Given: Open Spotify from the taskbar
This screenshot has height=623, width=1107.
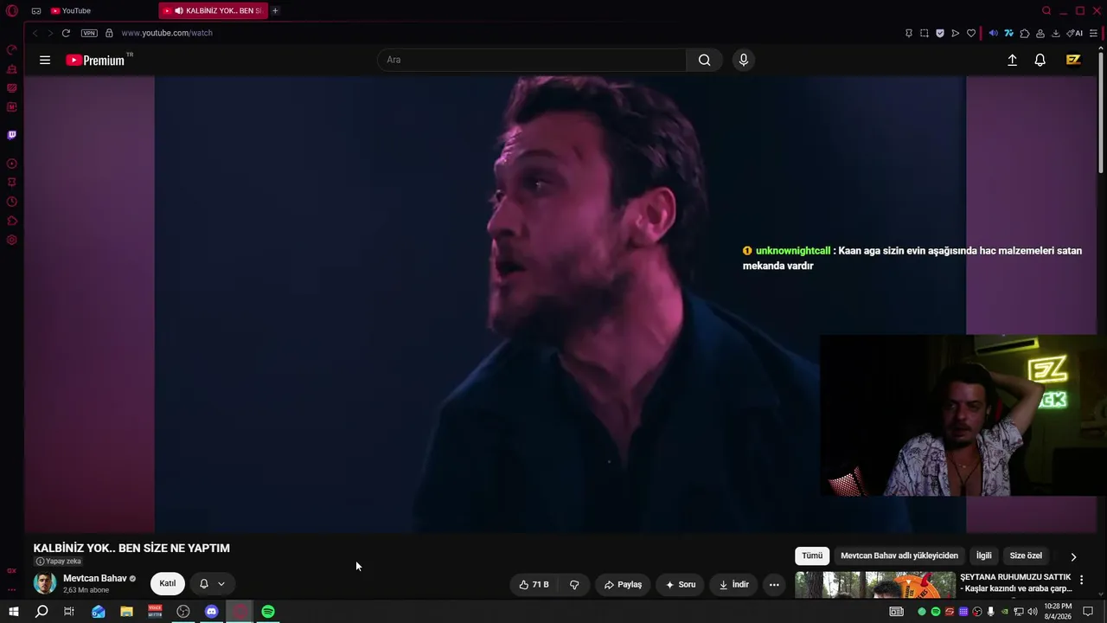Looking at the screenshot, I should click(268, 612).
